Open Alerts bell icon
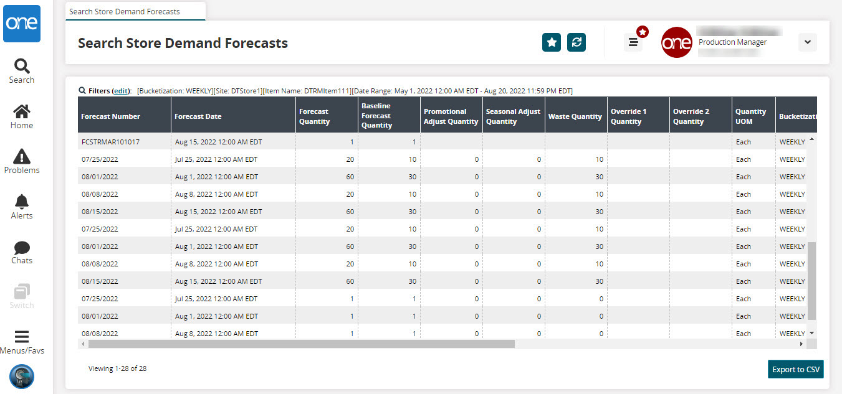 22,207
